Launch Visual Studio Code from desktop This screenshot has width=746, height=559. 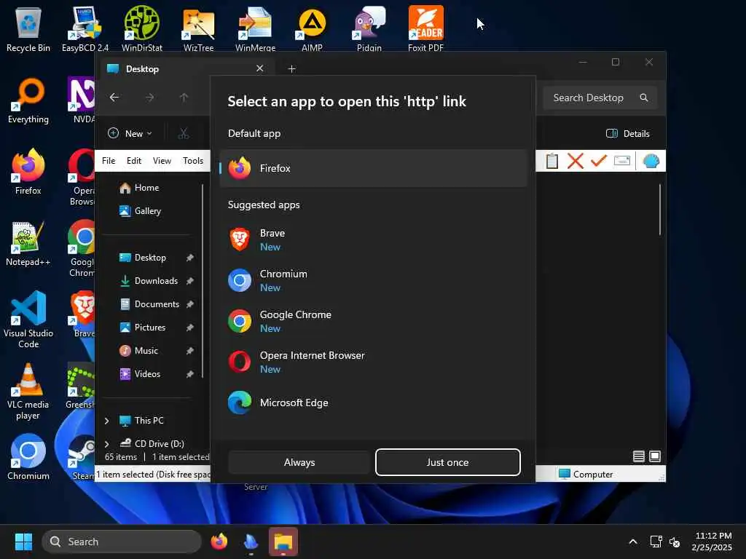pyautogui.click(x=28, y=320)
